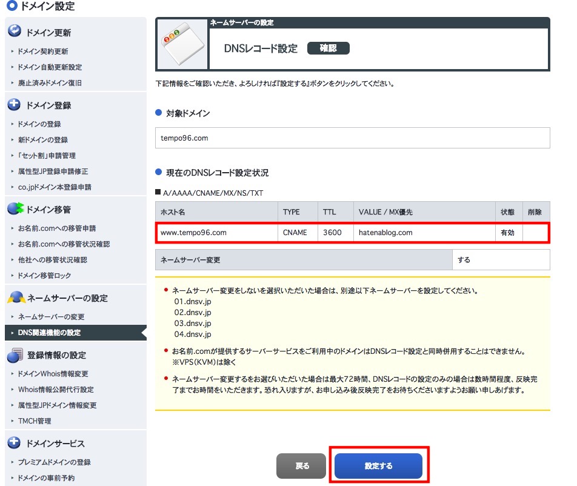The height and width of the screenshot is (486, 577).
Task: Click the DNSレコード設定 page title
Action: pyautogui.click(x=261, y=48)
